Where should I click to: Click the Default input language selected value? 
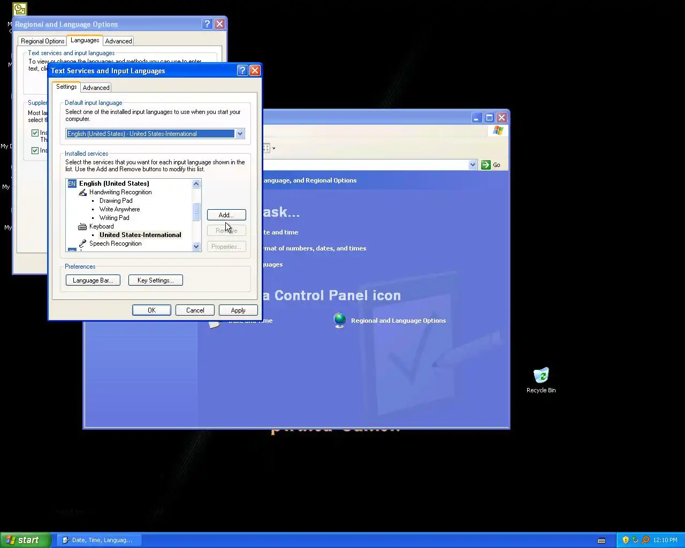pos(150,134)
